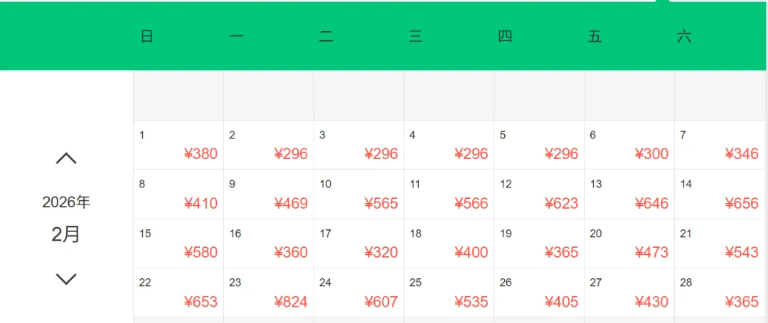Select February 8 priced ¥410
This screenshot has height=323, width=768.
pos(178,194)
